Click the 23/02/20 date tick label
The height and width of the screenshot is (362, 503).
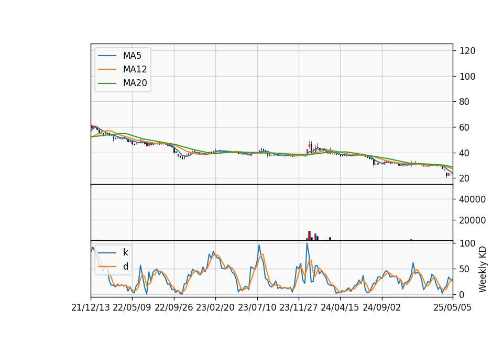[215, 307]
